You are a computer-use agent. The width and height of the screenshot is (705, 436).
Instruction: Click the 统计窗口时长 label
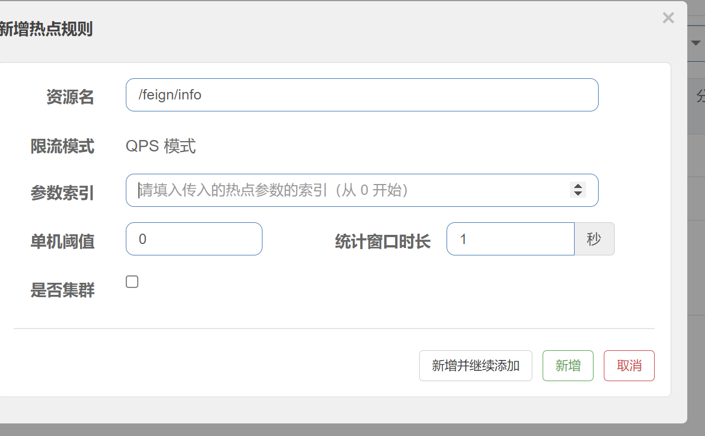pos(383,242)
